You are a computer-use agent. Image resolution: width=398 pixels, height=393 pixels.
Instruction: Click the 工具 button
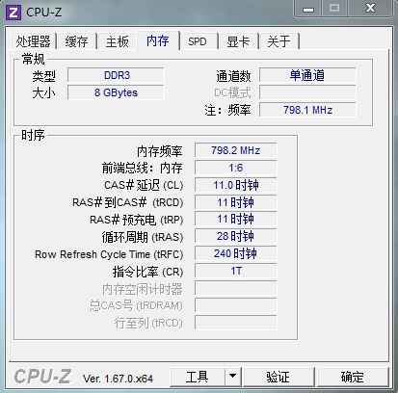pyautogui.click(x=197, y=377)
